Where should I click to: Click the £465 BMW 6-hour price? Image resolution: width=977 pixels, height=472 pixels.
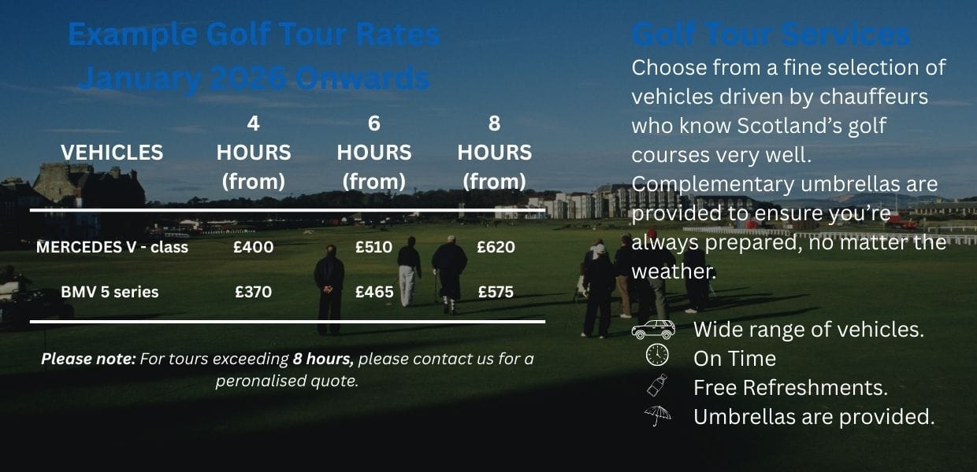(x=373, y=292)
